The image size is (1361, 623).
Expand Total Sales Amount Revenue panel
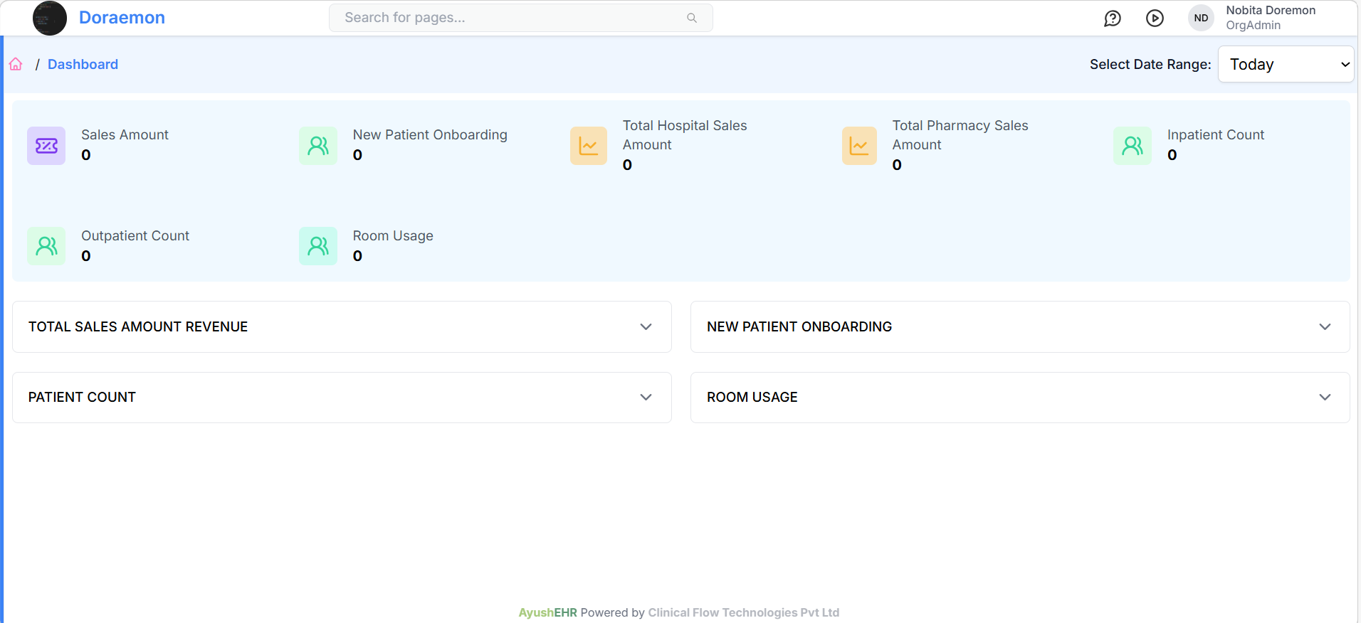646,327
